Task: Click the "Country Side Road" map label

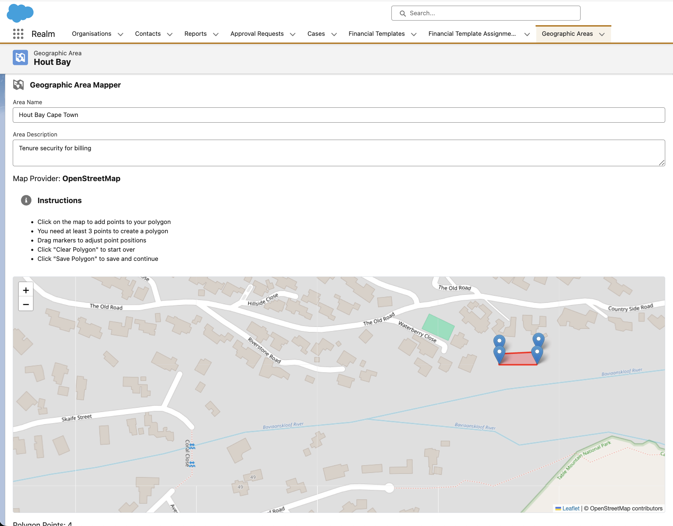Action: [x=630, y=308]
